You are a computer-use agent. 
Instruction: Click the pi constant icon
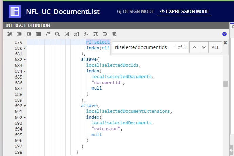pos(96,34)
